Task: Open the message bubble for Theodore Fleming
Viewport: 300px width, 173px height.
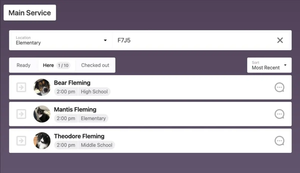Action: pos(279,141)
